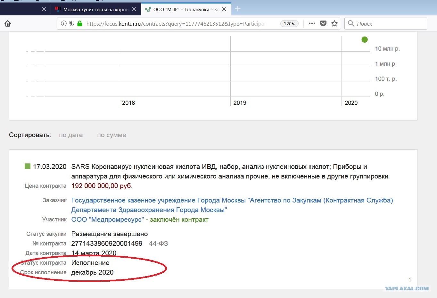Viewport: 437px width, 298px height.
Task: Sort contracts по сумме
Action: [111, 135]
